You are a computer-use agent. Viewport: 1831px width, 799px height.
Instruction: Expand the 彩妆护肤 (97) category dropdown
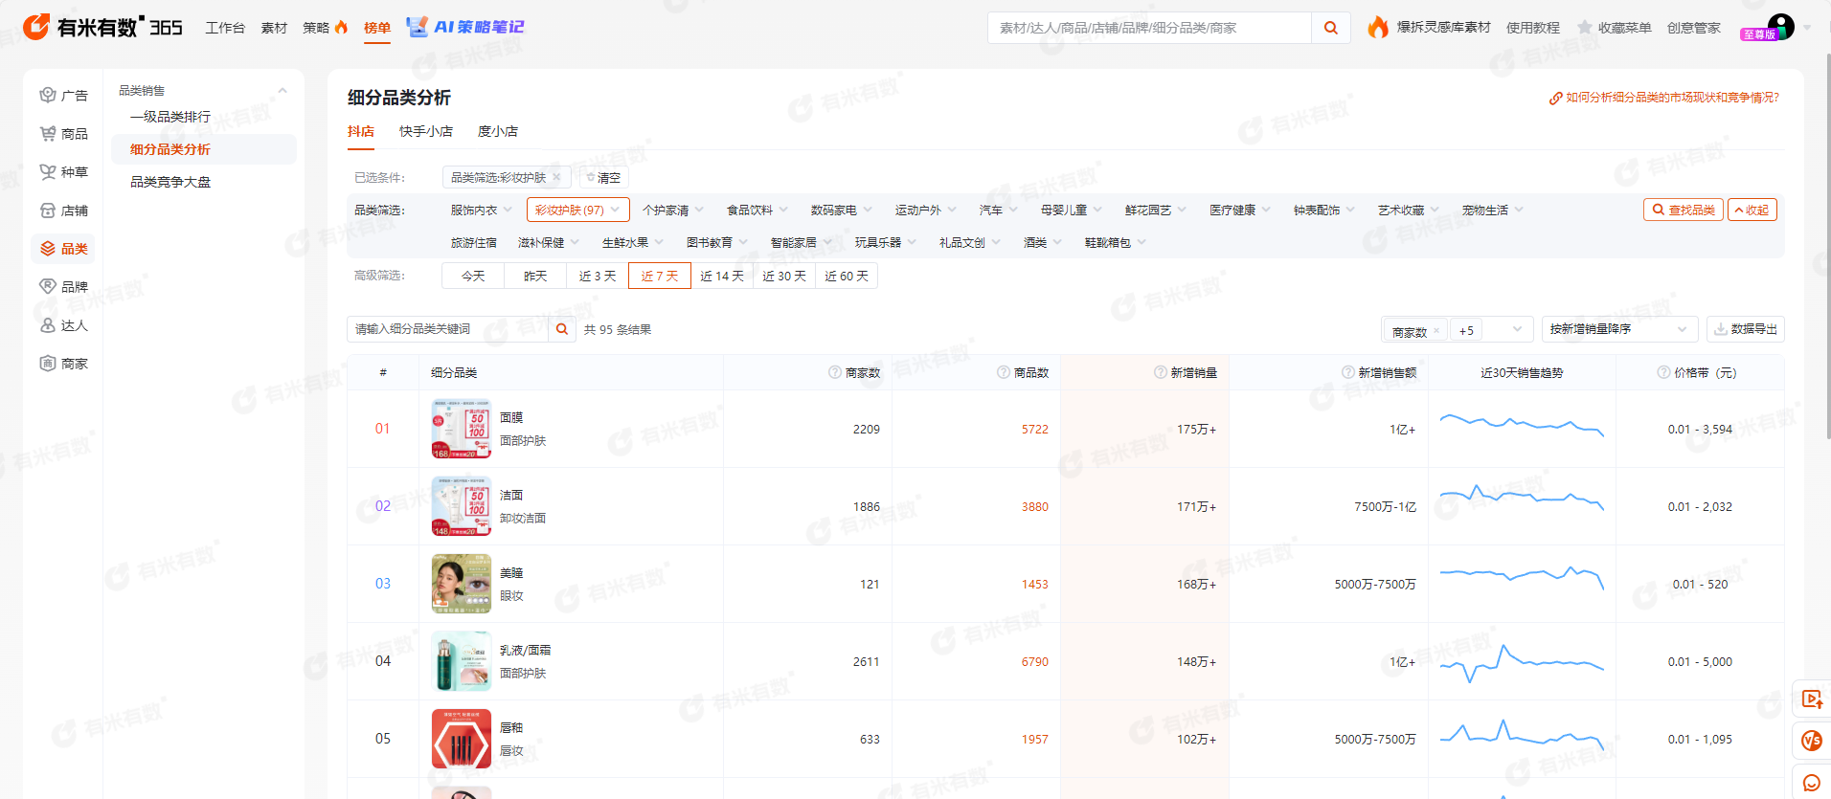[x=577, y=210]
